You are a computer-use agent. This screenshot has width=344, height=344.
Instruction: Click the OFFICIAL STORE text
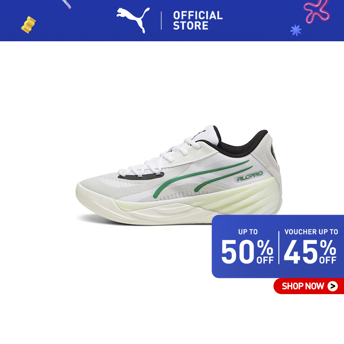198,20
